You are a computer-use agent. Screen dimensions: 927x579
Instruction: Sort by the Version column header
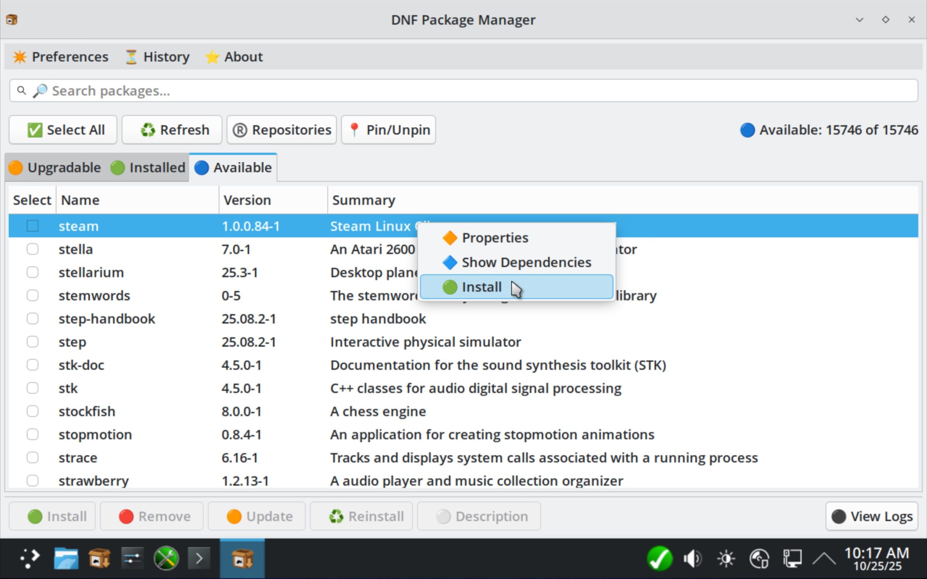[247, 200]
